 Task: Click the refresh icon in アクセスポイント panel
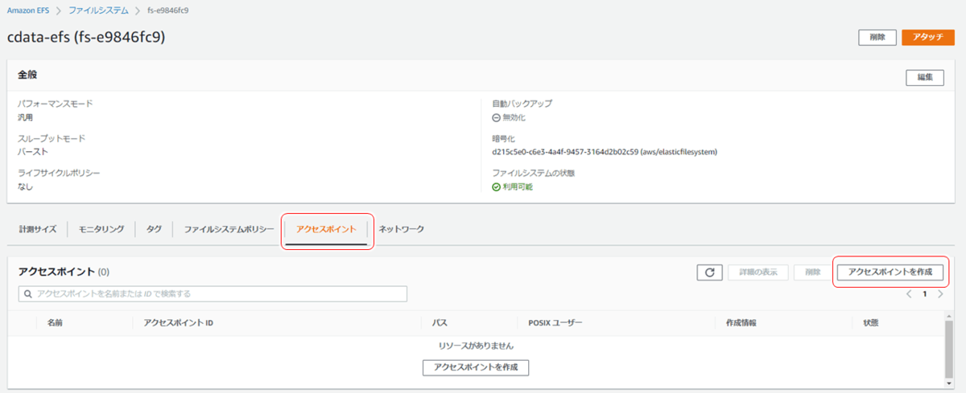coord(709,272)
